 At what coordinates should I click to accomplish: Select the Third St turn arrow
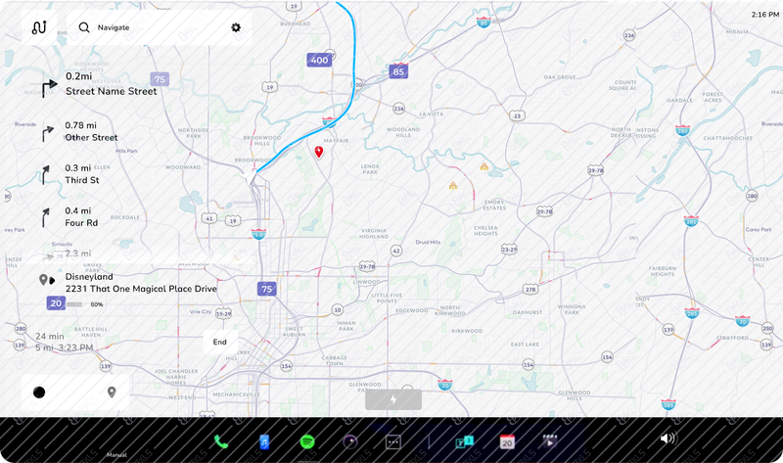click(x=45, y=175)
